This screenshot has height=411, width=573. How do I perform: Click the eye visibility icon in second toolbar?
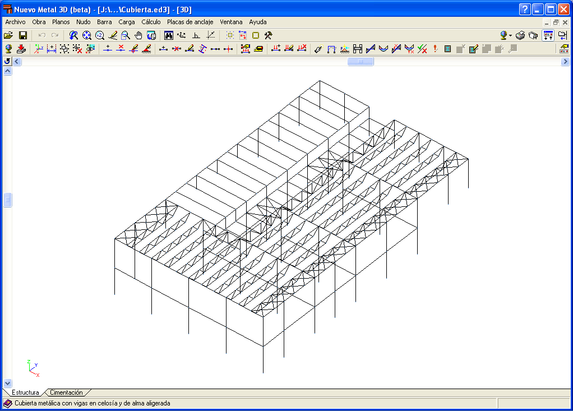(90, 49)
